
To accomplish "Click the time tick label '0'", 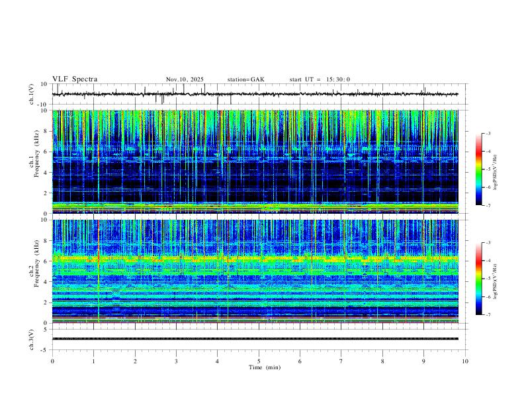I will click(52, 361).
